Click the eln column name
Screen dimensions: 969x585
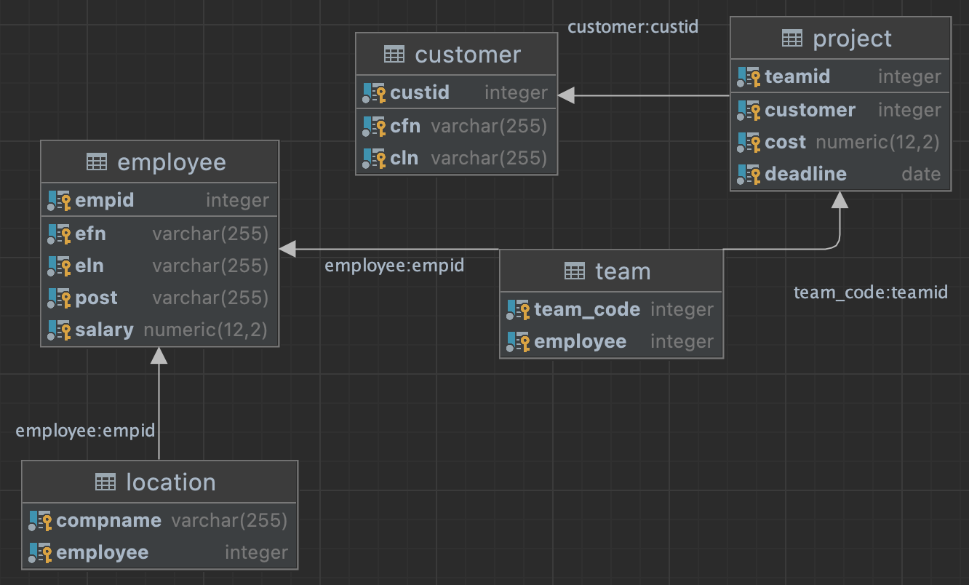[x=89, y=266]
